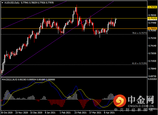Viewport: 158px width, 115px height.
Task: Select the current price marker dot on the last candle
Action: click(116, 19)
